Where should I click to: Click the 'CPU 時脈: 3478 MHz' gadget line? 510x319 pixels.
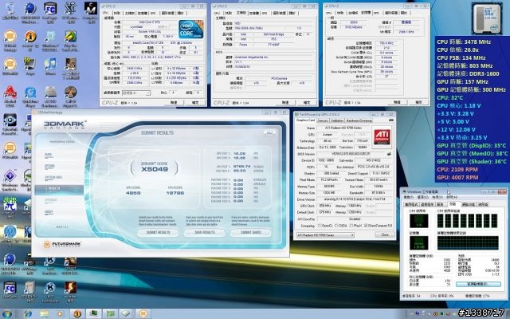(464, 41)
